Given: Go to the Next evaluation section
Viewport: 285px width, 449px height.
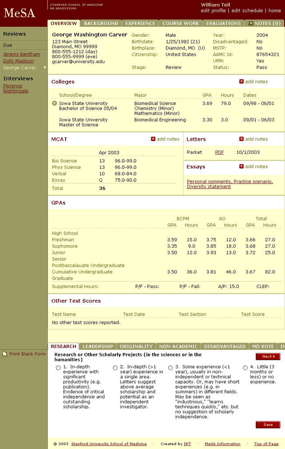Looking at the screenshot, I should (x=268, y=356).
